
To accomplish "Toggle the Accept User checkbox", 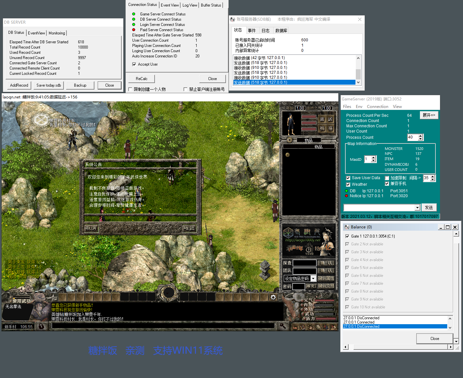I will click(x=134, y=64).
